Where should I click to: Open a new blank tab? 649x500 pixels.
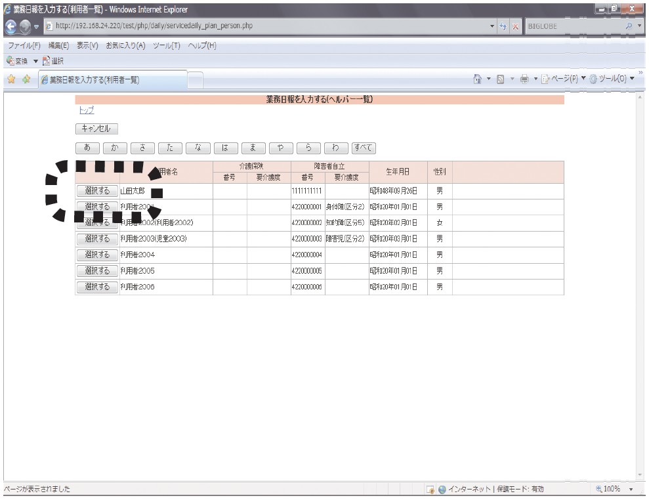[196, 80]
